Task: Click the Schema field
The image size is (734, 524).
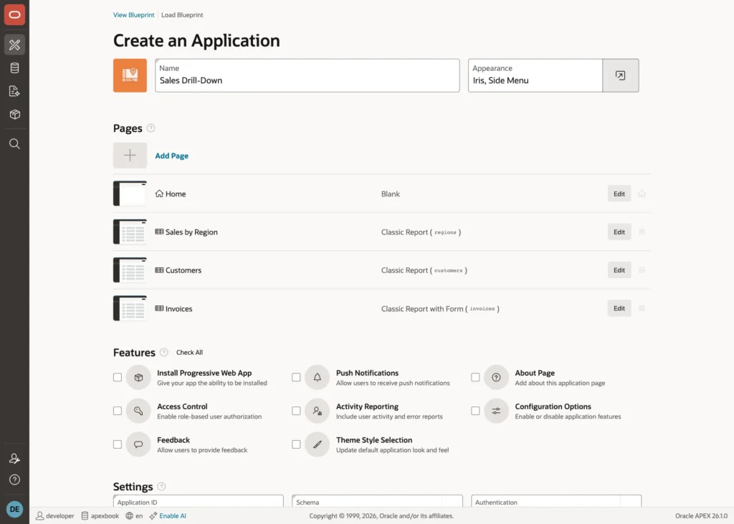Action: pos(377,501)
